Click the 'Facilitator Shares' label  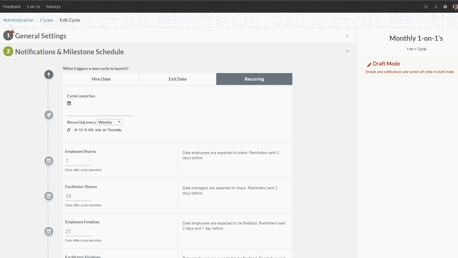pos(81,187)
